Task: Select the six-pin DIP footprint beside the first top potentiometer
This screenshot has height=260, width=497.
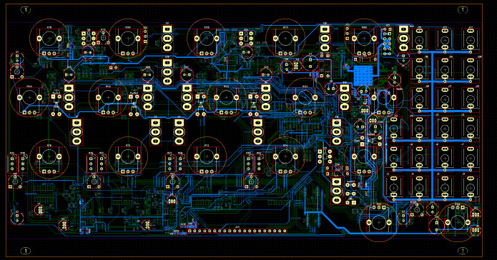Action: coord(89,39)
